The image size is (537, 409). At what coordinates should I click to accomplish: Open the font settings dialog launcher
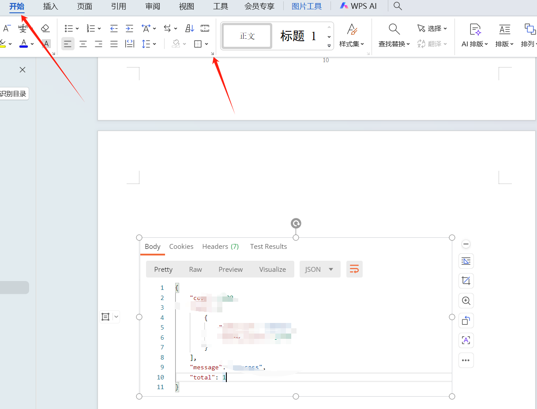click(x=54, y=53)
